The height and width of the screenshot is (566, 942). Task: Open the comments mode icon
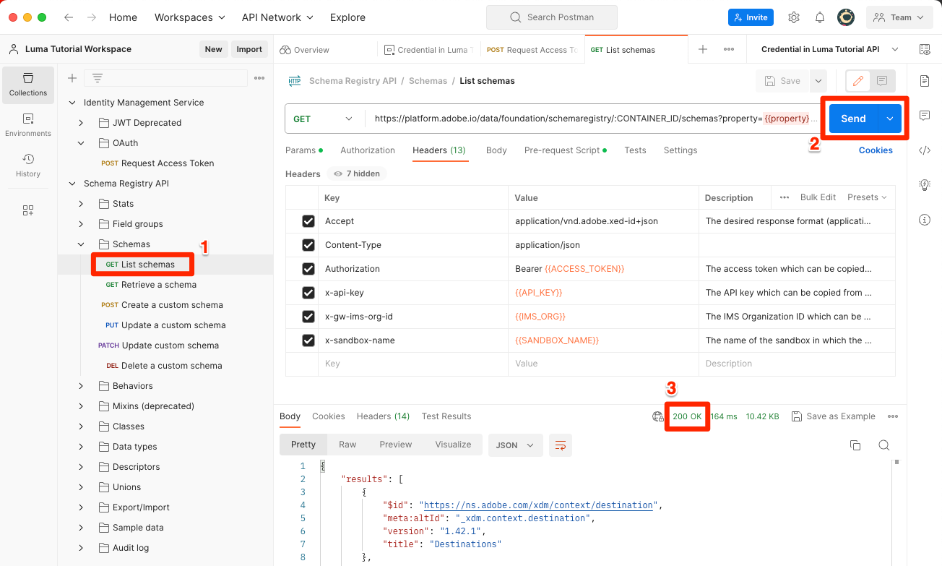(x=882, y=81)
